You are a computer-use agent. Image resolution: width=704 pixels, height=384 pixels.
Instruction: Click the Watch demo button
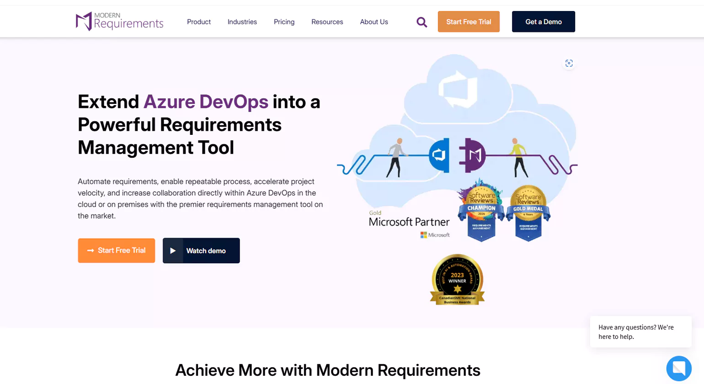click(201, 251)
